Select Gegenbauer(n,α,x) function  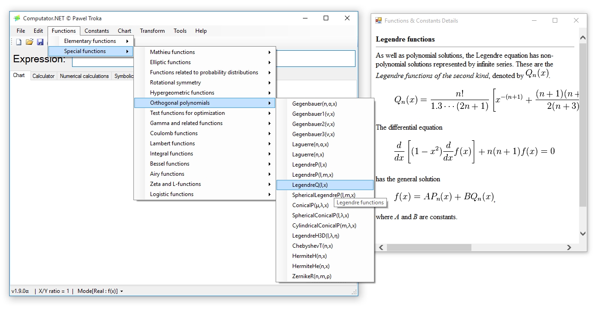tap(325, 104)
